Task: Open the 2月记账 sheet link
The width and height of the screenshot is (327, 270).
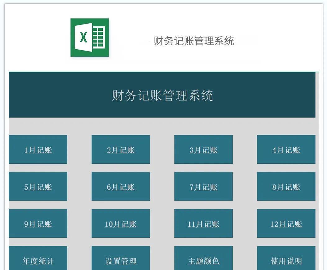Action: coord(120,149)
